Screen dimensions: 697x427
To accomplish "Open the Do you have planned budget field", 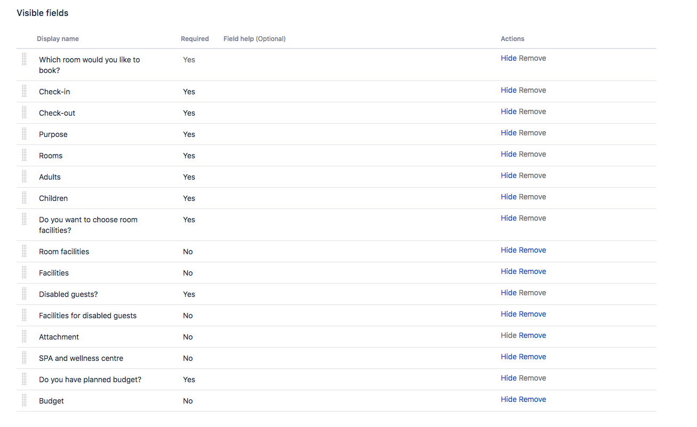I will click(89, 379).
